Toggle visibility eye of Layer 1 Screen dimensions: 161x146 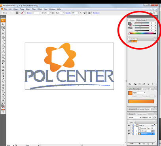pyautogui.click(x=129, y=125)
